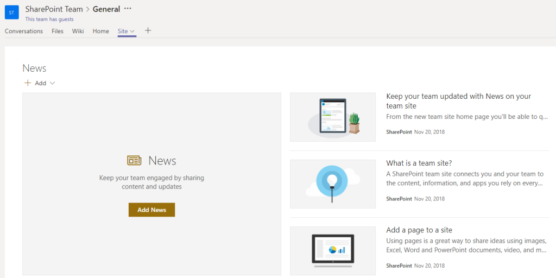Click 'From the new team site home page' excerpt
This screenshot has height=278, width=556.
467,117
